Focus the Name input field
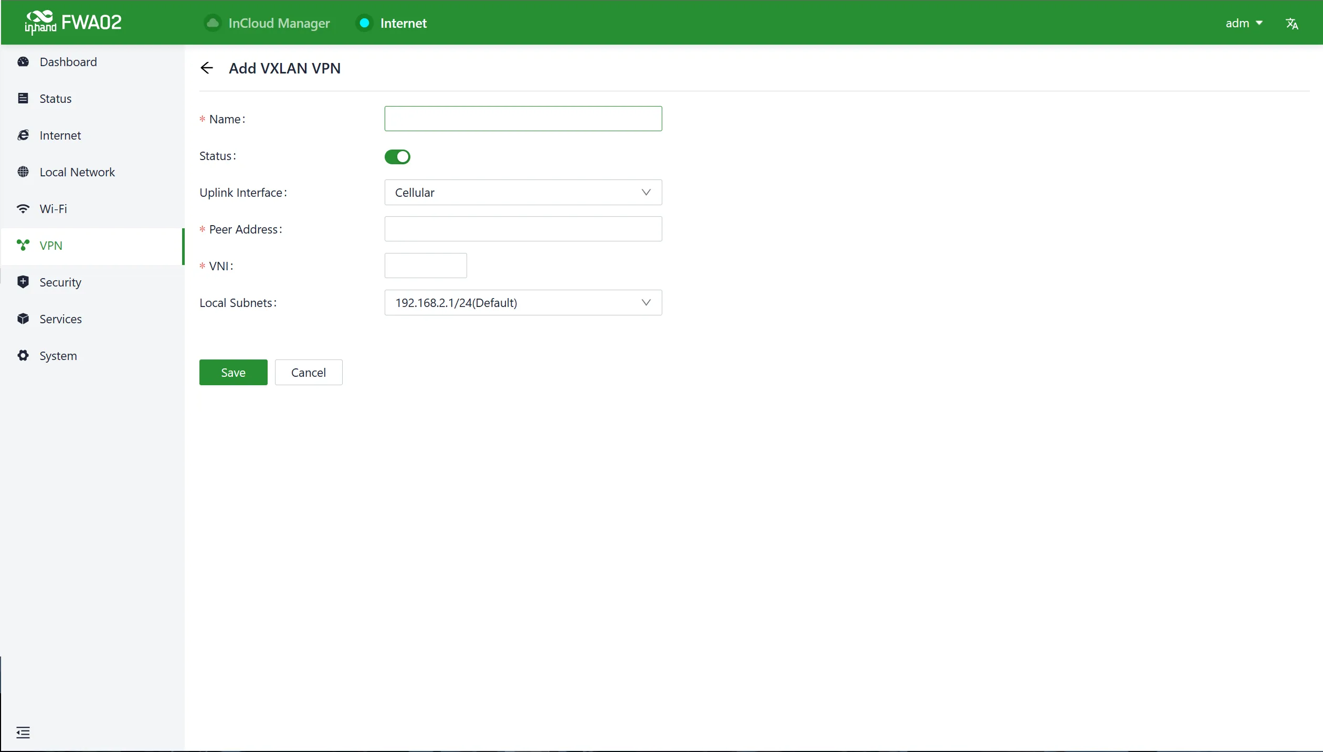Viewport: 1323px width, 752px height. [x=523, y=119]
